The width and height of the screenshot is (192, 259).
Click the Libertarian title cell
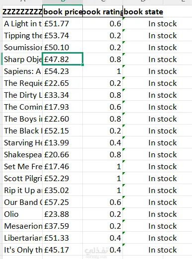pyautogui.click(x=22, y=238)
